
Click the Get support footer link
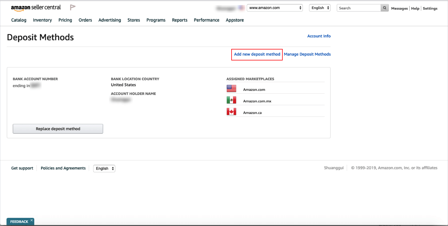point(22,168)
